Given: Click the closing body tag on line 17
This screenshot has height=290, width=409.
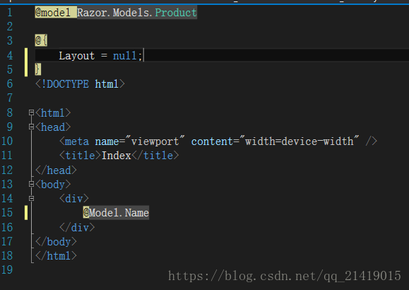Looking at the screenshot, I should [x=56, y=242].
